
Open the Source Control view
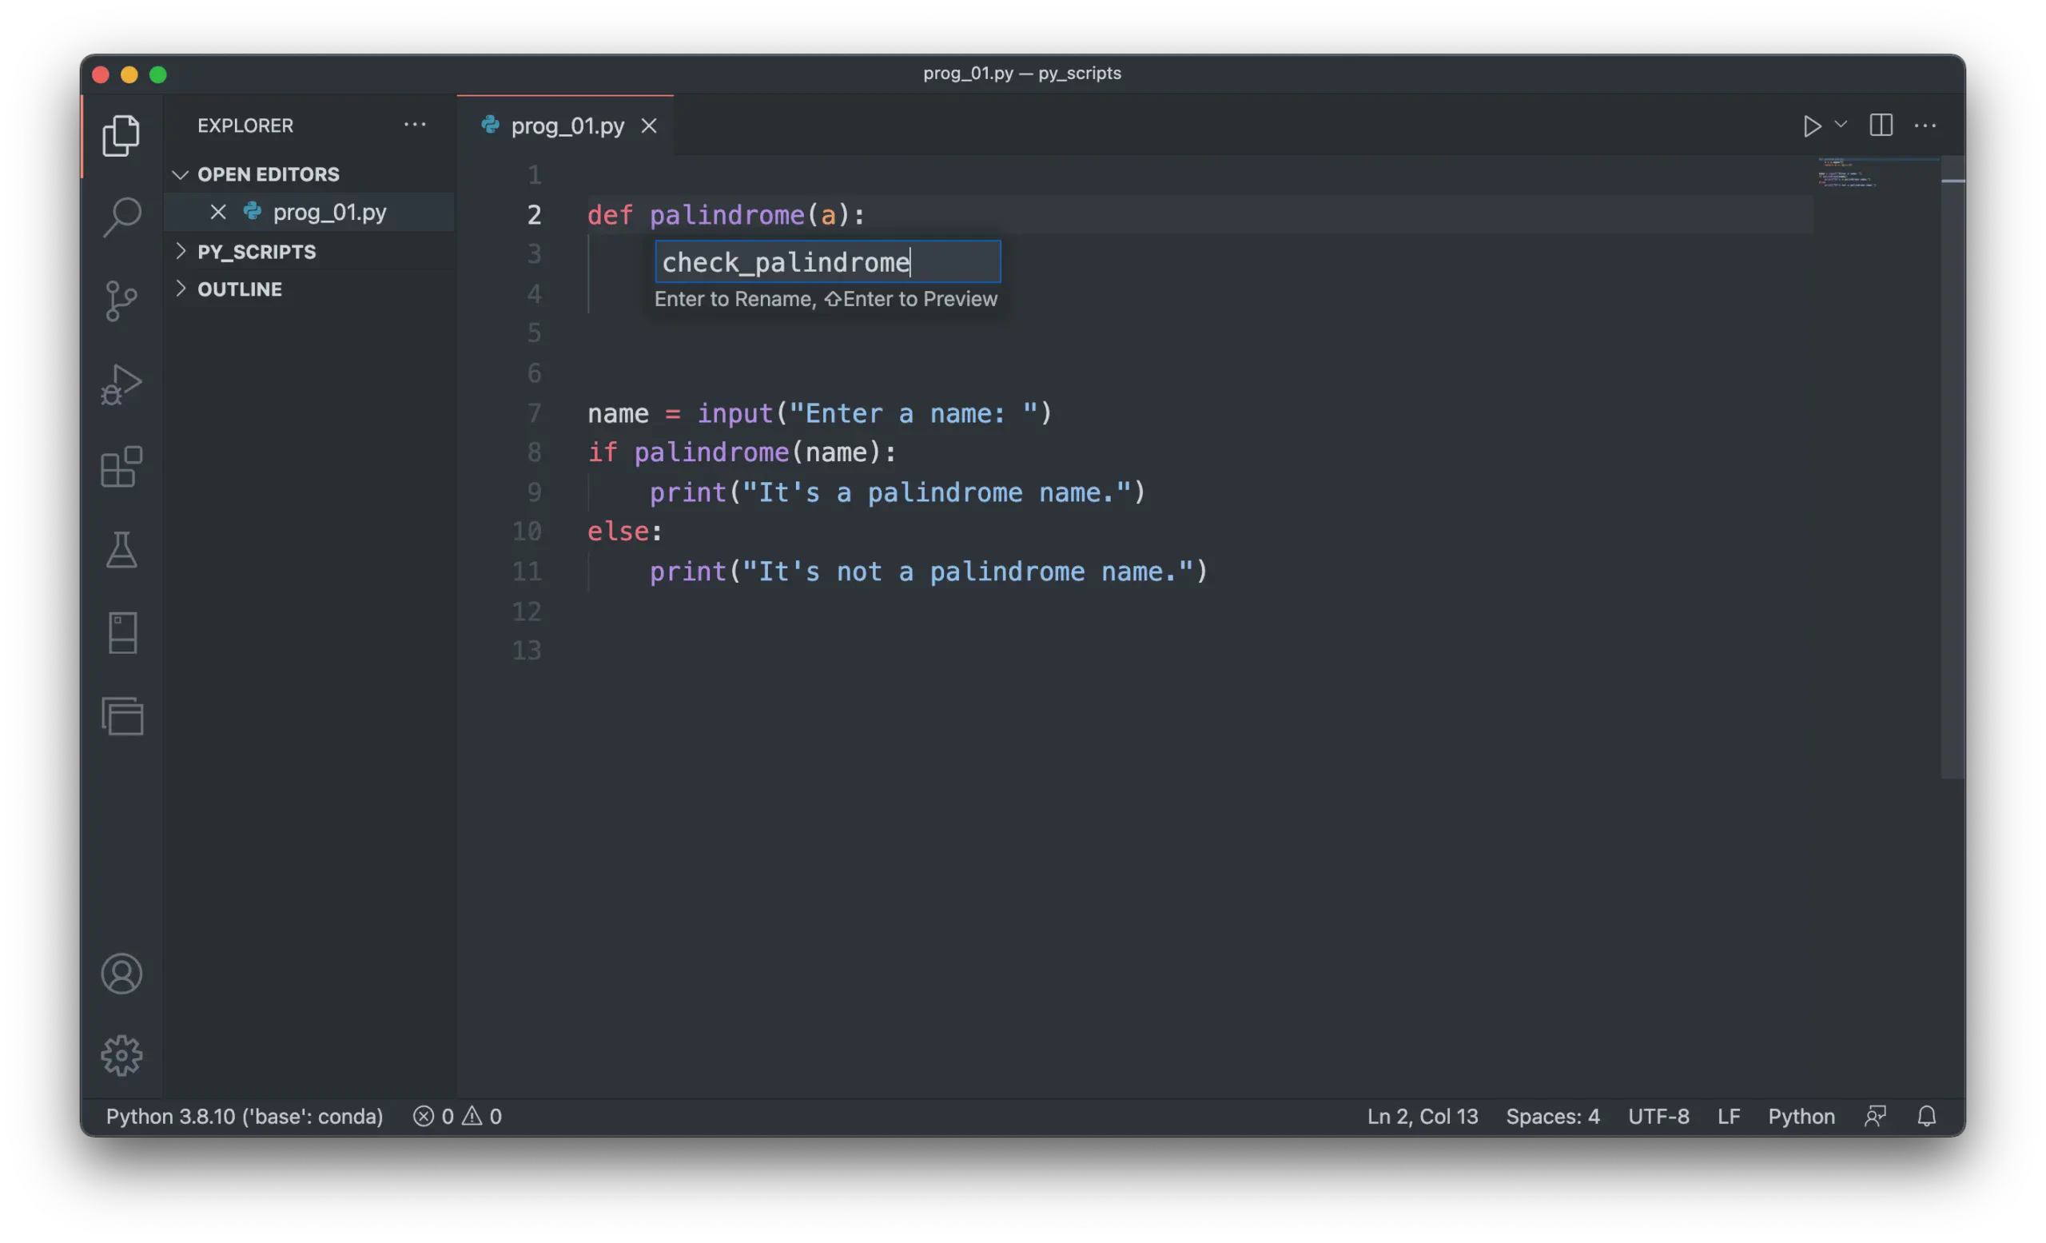point(121,301)
